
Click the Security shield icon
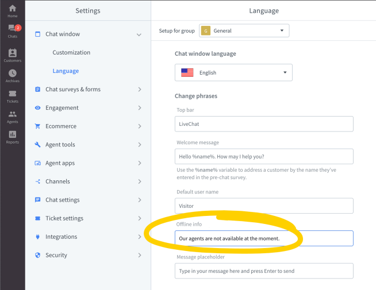(x=38, y=255)
